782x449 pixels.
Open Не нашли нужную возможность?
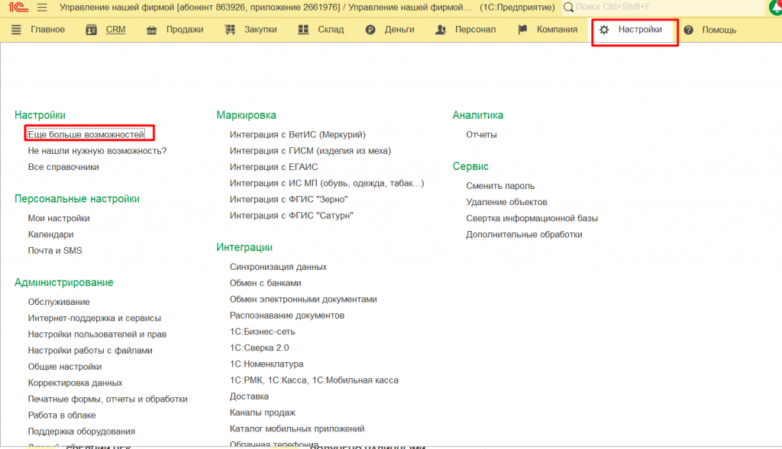(97, 151)
